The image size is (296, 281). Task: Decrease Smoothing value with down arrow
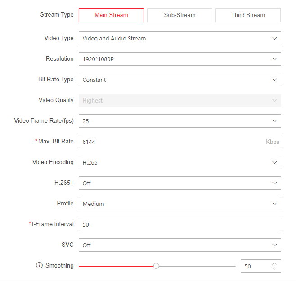pos(274,269)
